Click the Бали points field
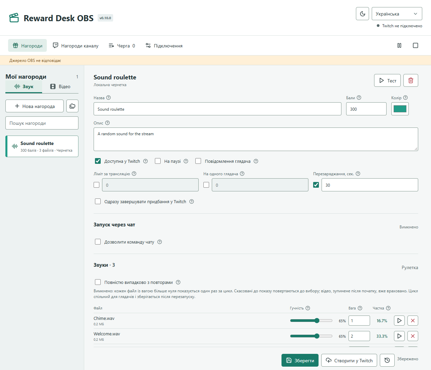The height and width of the screenshot is (370, 431). pos(366,109)
